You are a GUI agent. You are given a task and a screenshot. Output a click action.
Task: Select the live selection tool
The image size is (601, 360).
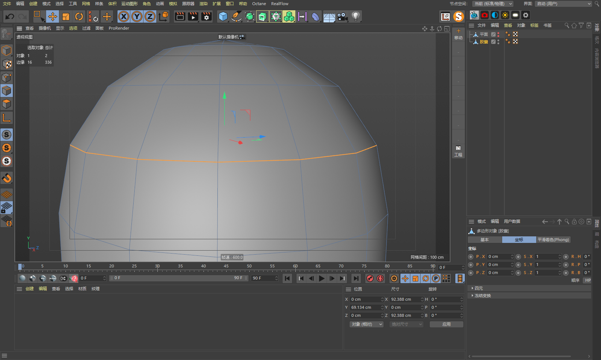39,16
